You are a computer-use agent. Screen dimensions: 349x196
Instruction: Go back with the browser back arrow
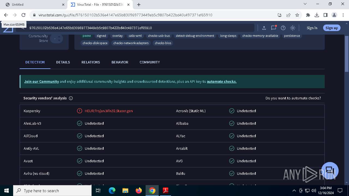click(6, 15)
